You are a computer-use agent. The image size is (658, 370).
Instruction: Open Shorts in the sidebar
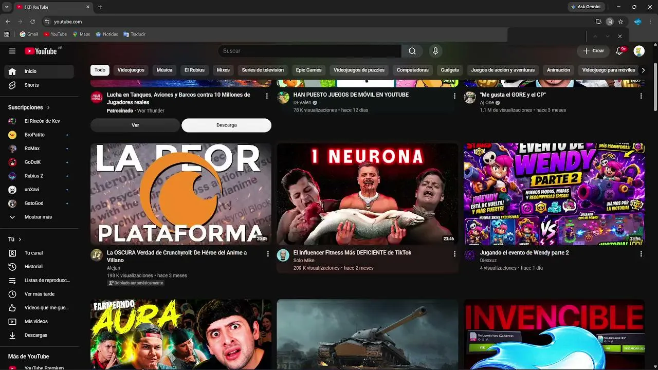(x=39, y=85)
